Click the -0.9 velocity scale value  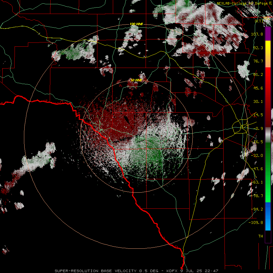coord(258,129)
